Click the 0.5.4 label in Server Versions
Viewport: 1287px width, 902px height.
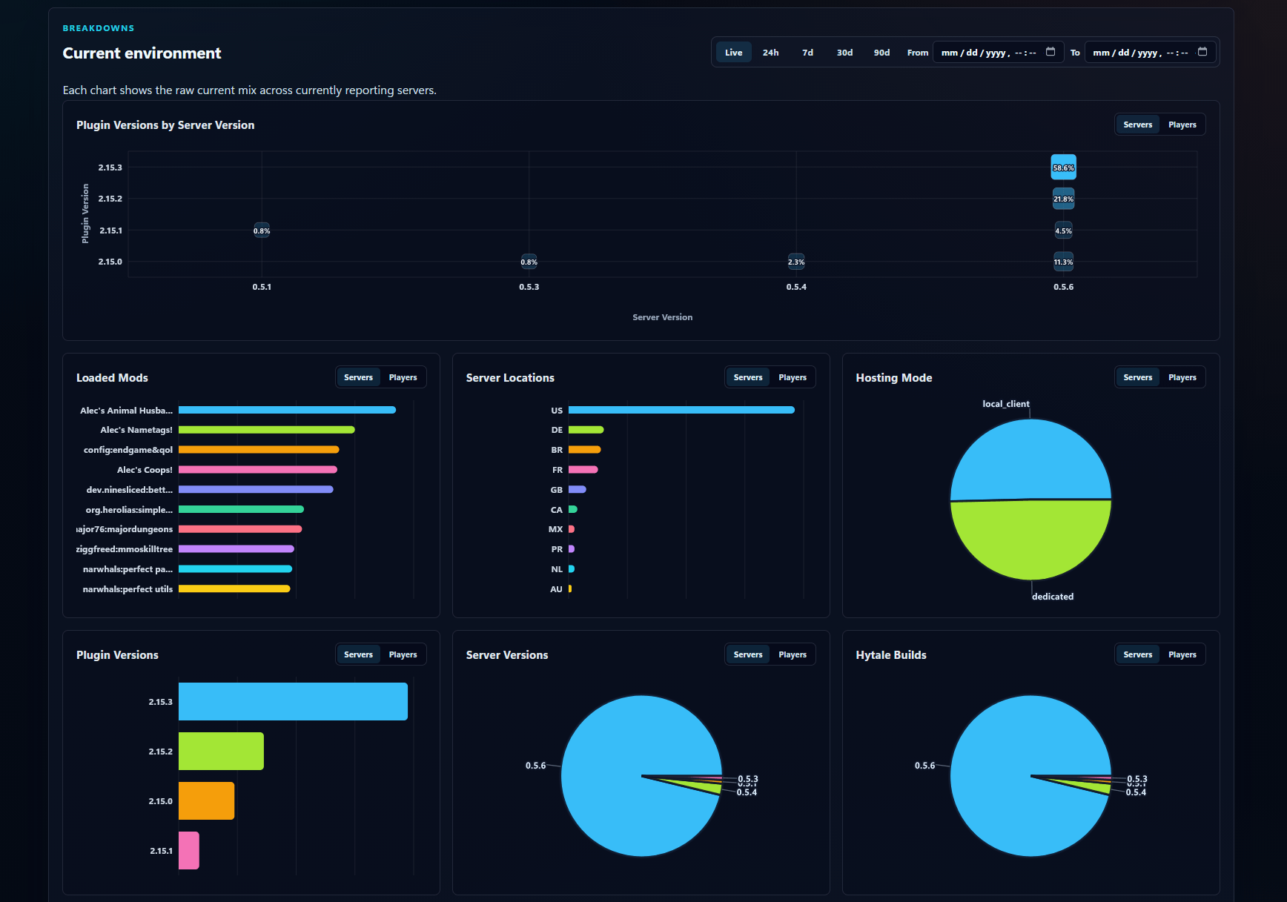(747, 792)
